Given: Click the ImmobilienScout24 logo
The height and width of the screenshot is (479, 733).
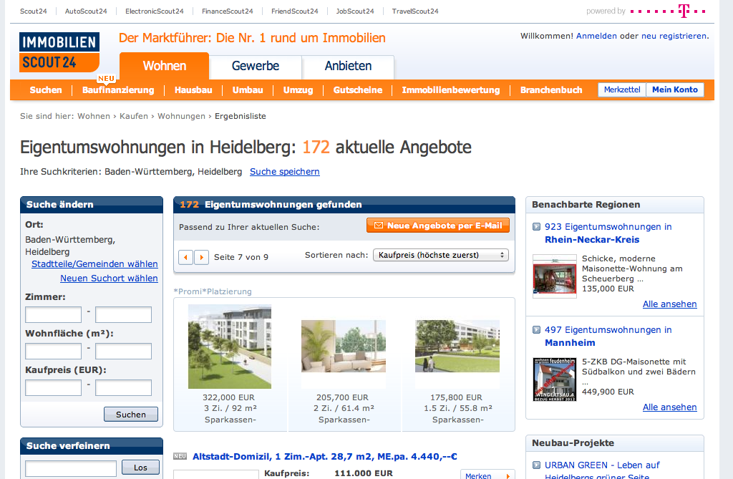Looking at the screenshot, I should pos(59,52).
